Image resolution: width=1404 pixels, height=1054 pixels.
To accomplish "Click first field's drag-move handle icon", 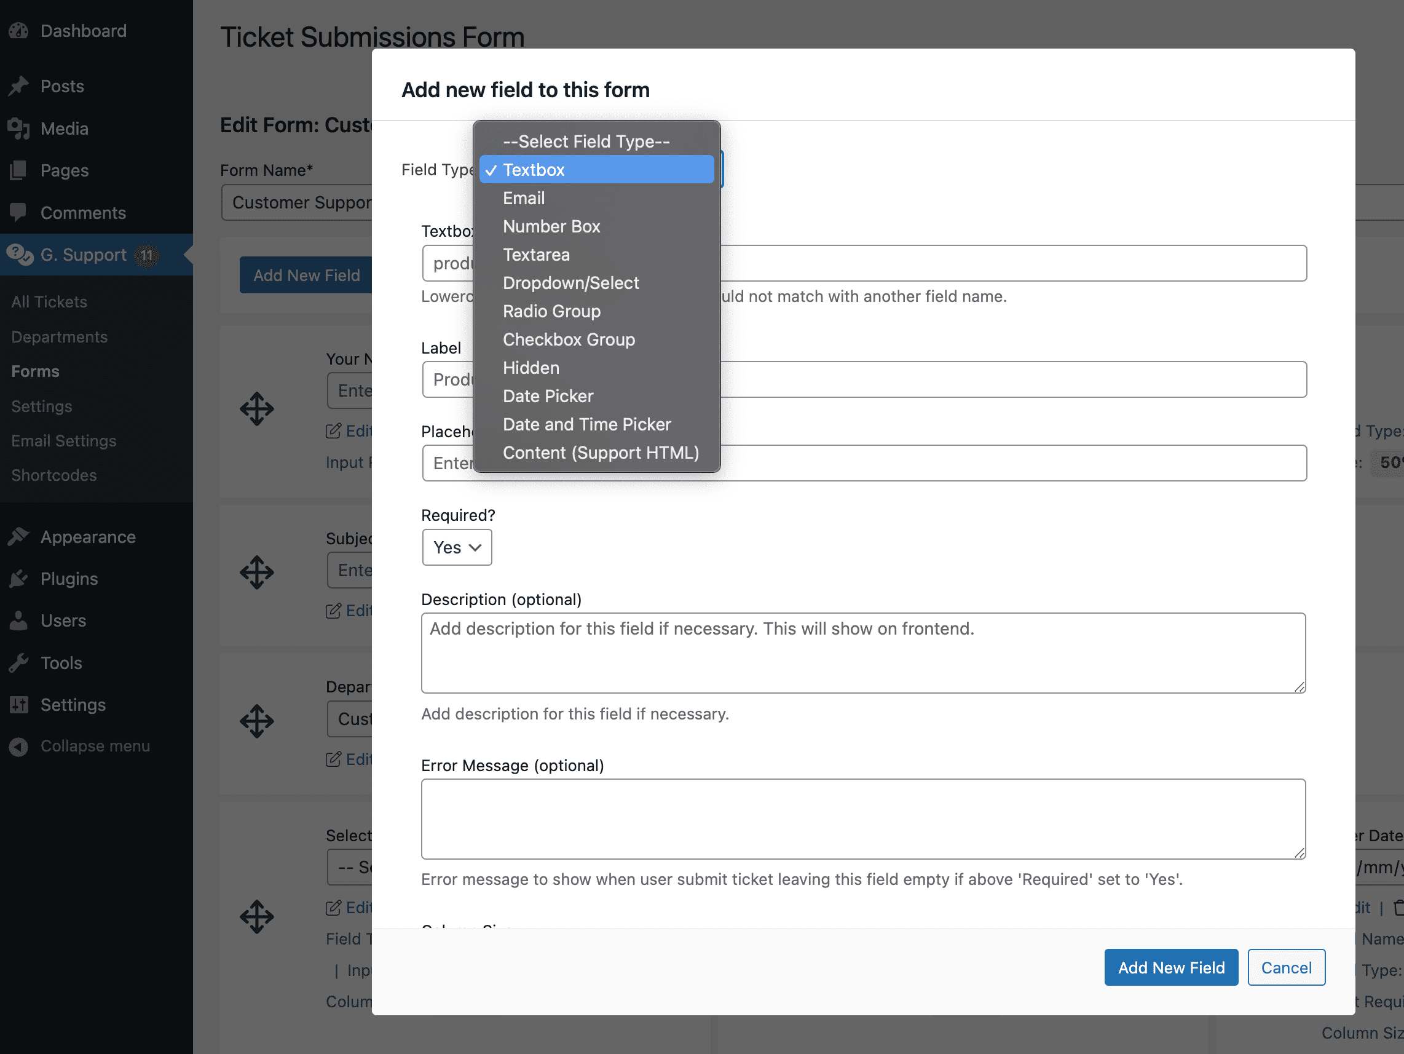I will [256, 408].
